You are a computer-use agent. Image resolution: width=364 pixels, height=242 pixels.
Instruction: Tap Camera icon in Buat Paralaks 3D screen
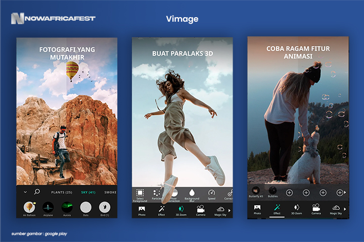tap(201, 209)
